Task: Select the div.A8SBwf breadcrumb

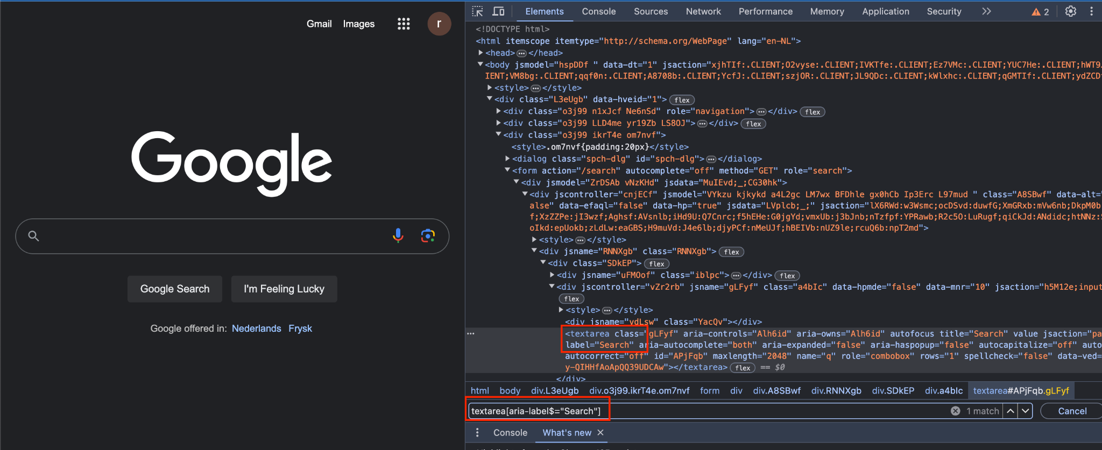Action: click(x=776, y=390)
